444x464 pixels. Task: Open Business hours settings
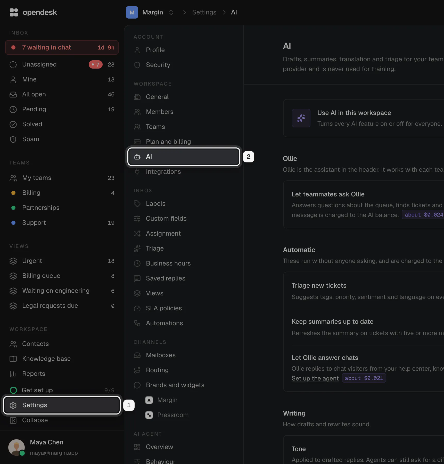click(x=184, y=263)
